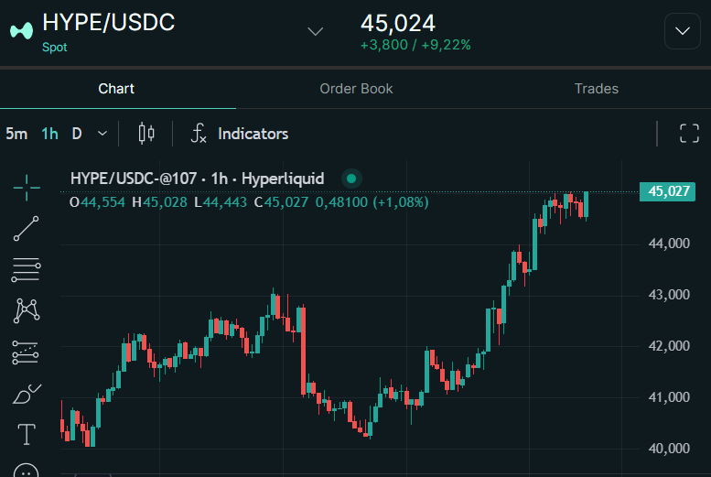Screen dimensions: 711x477
Task: Click the green market status dot
Action: point(351,179)
